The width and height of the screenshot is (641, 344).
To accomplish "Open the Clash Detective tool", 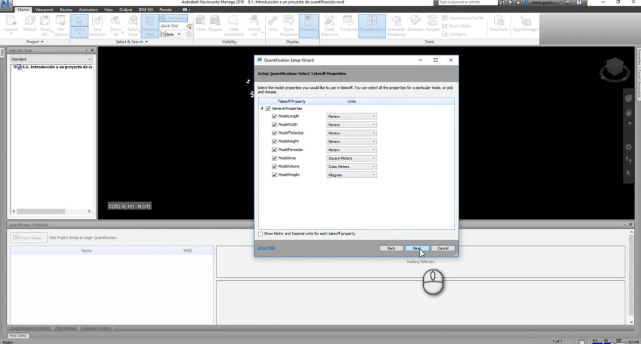I will (329, 26).
